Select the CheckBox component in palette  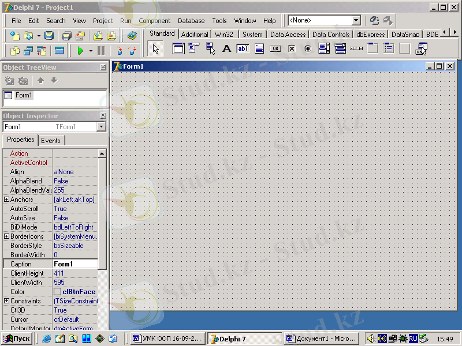coord(292,49)
